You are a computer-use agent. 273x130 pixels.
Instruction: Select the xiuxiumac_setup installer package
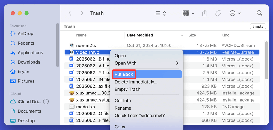[x=162, y=100]
